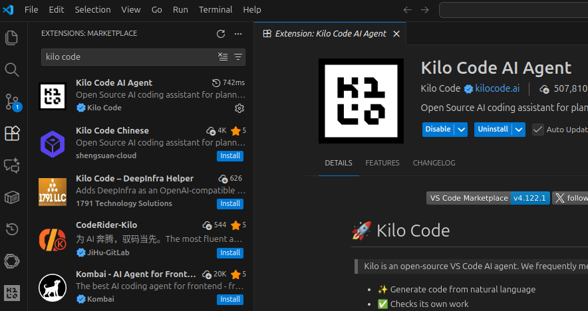The image size is (588, 311).
Task: Install Kilo Code Chinese extension
Action: click(x=230, y=156)
